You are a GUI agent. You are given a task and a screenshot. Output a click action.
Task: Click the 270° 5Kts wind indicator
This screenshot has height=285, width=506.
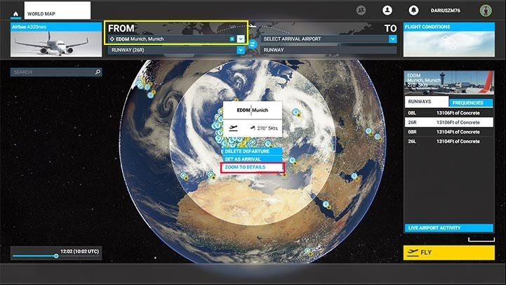click(264, 128)
